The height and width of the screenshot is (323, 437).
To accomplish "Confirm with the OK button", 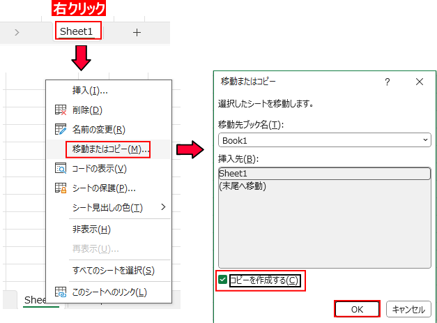I will point(357,309).
